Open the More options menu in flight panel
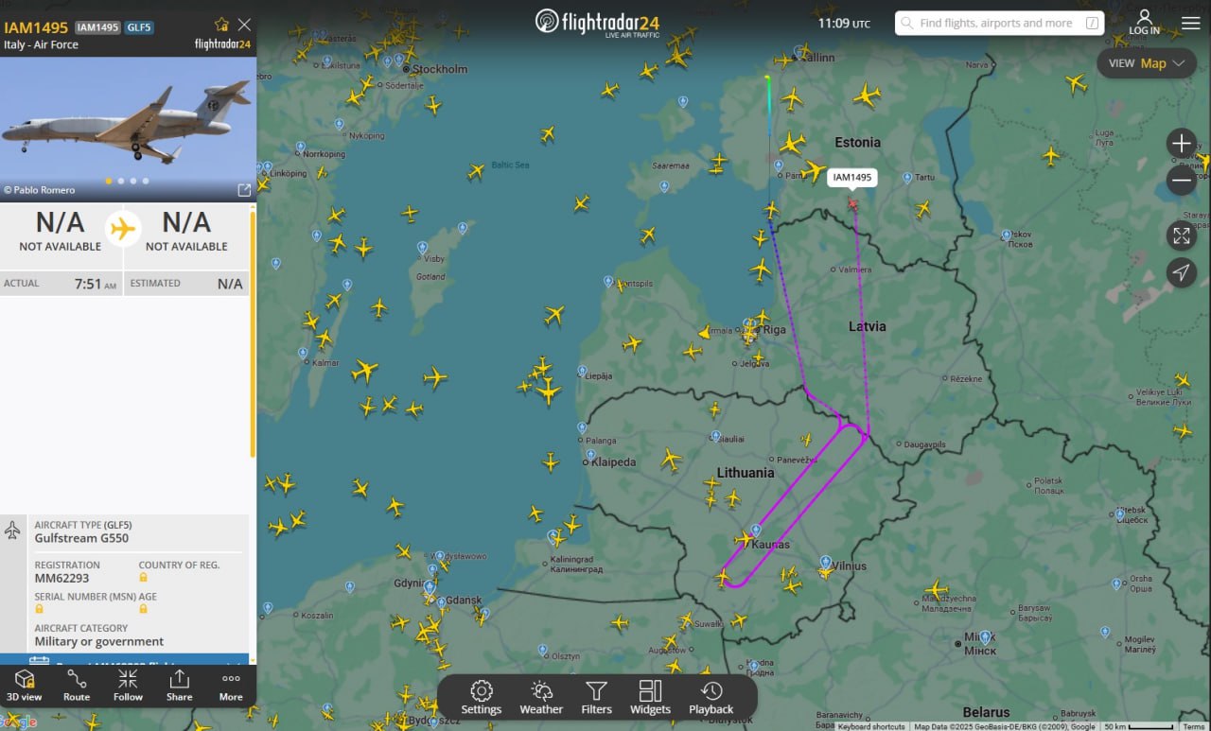The width and height of the screenshot is (1211, 731). click(x=231, y=686)
